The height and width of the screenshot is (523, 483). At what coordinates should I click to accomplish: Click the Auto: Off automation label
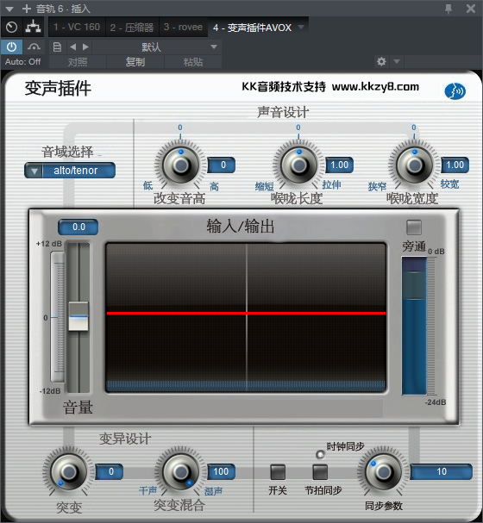[x=22, y=62]
